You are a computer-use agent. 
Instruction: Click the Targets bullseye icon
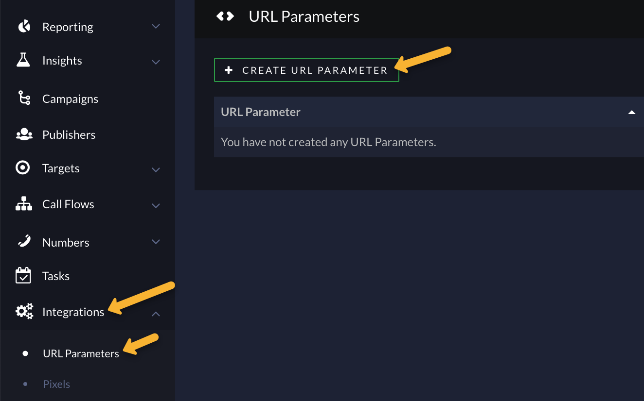(23, 168)
